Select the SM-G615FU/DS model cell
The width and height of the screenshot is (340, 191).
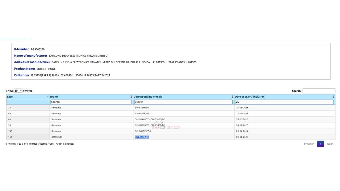pyautogui.click(x=143, y=131)
